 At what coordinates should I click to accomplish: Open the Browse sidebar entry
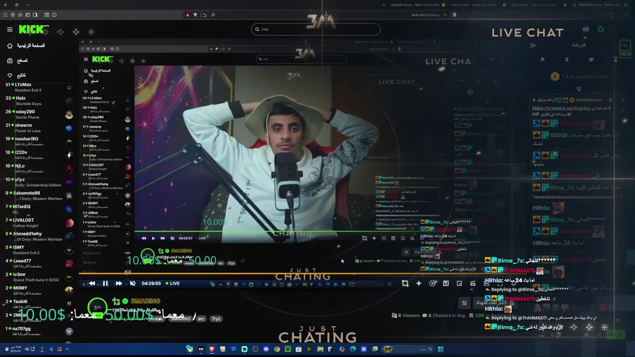pyautogui.click(x=18, y=60)
